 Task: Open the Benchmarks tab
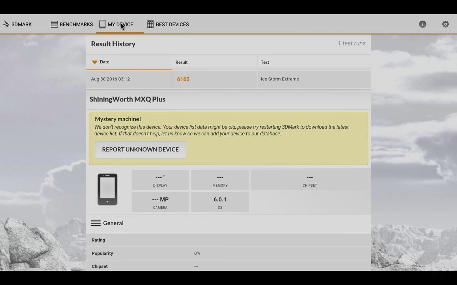coord(72,24)
